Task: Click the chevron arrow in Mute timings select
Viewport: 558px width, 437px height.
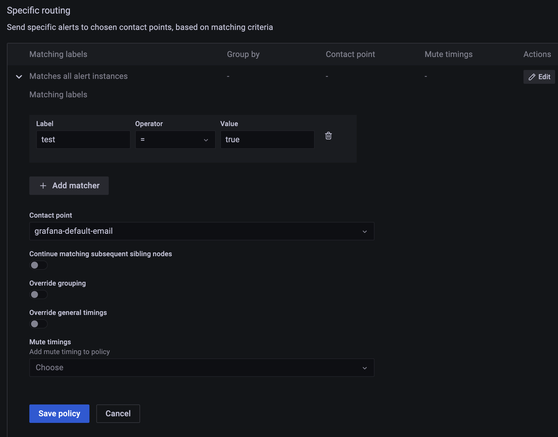Action: 364,368
